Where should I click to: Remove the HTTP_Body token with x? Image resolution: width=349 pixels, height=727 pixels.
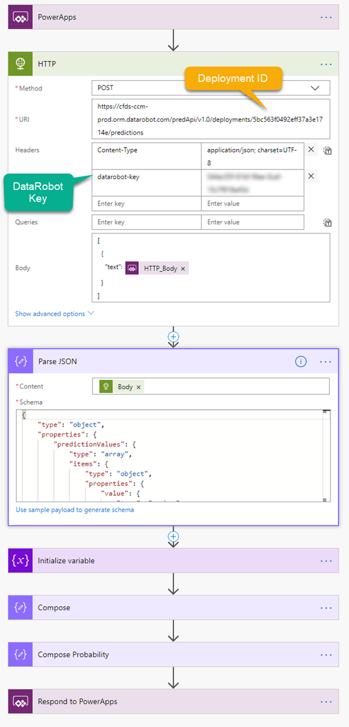click(x=183, y=268)
